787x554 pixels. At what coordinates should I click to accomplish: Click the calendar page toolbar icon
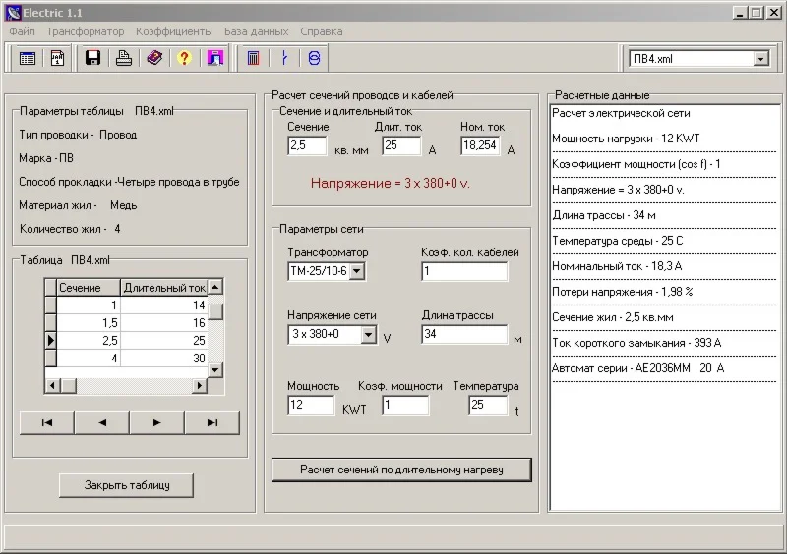tap(57, 58)
